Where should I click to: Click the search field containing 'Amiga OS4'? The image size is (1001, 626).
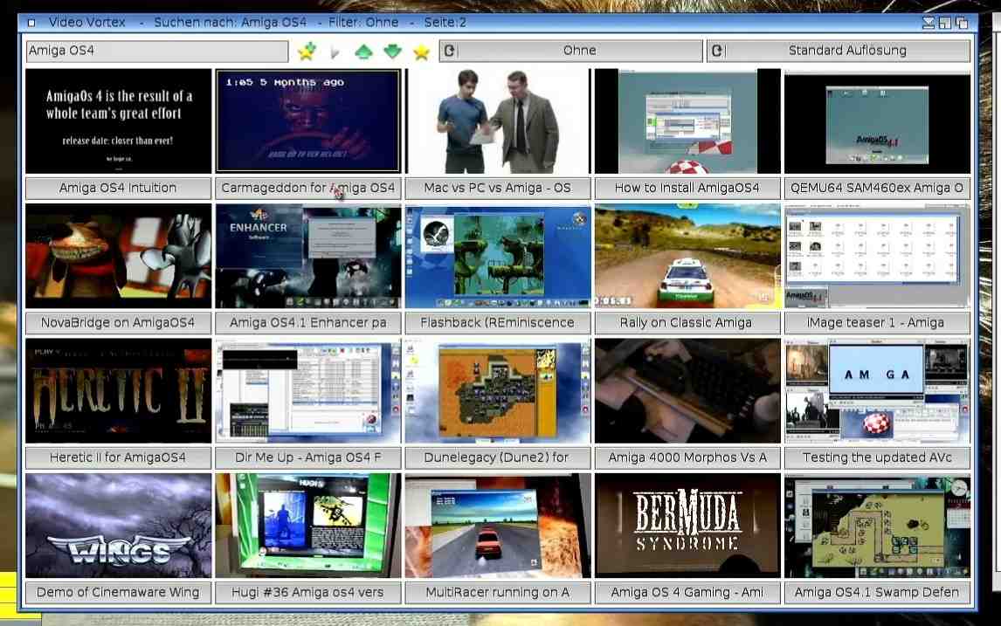(157, 51)
